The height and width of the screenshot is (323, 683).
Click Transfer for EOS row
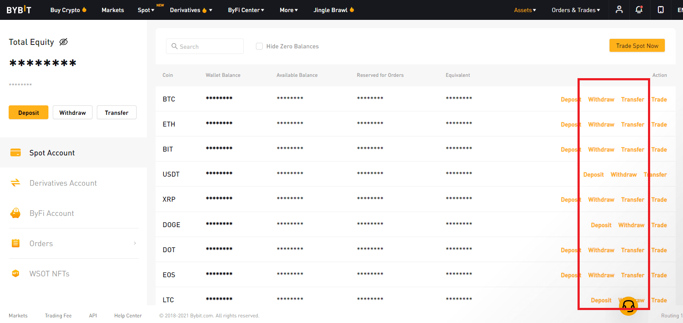632,275
